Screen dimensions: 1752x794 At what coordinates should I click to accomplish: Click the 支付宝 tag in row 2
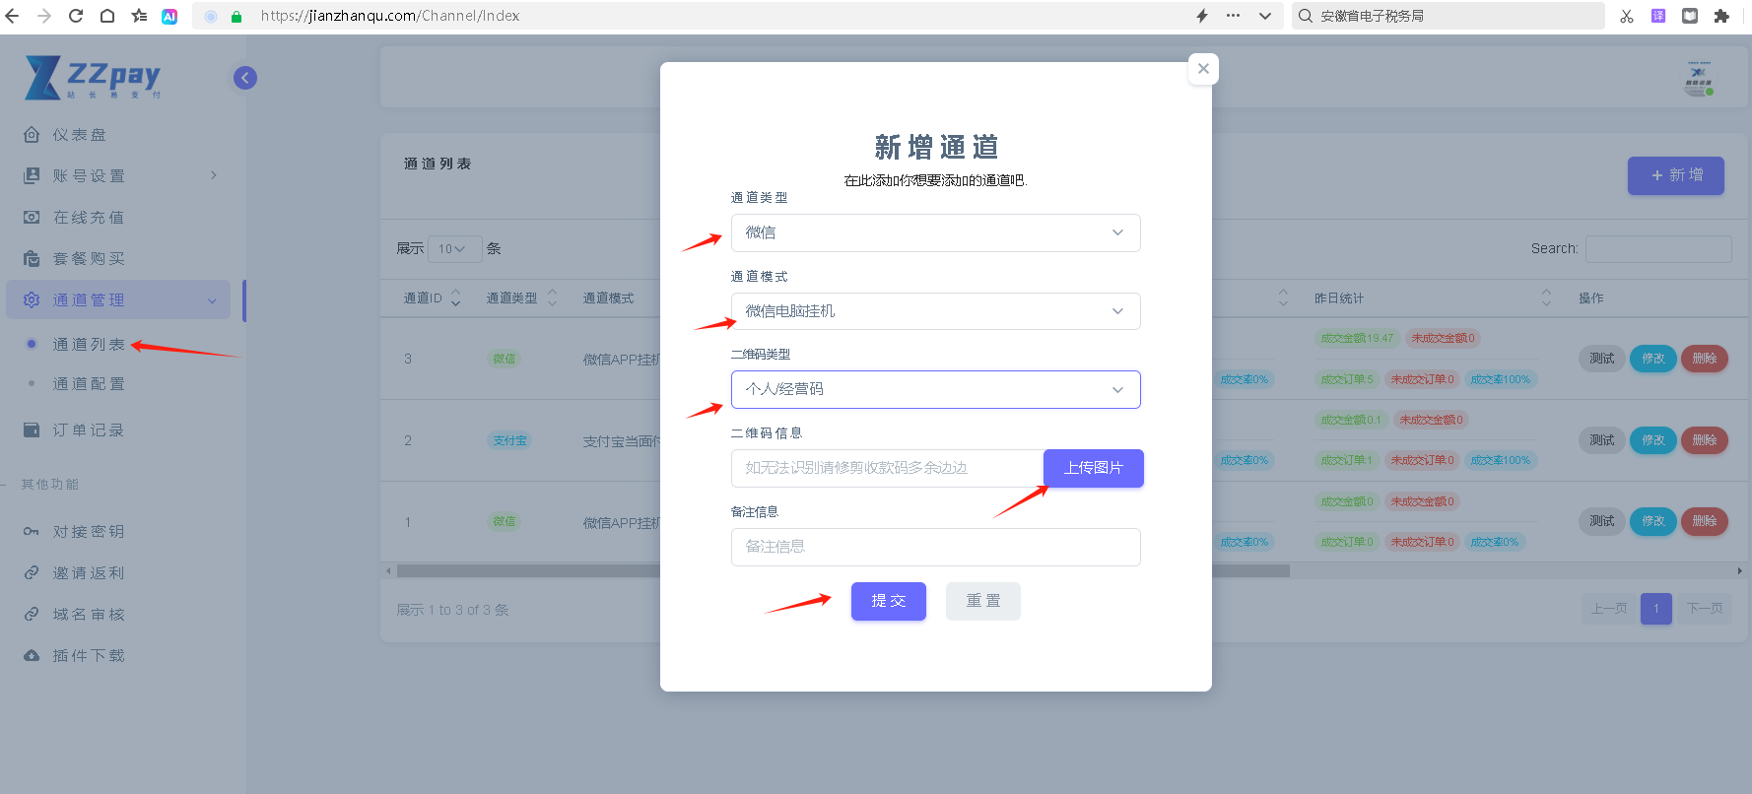point(509,441)
